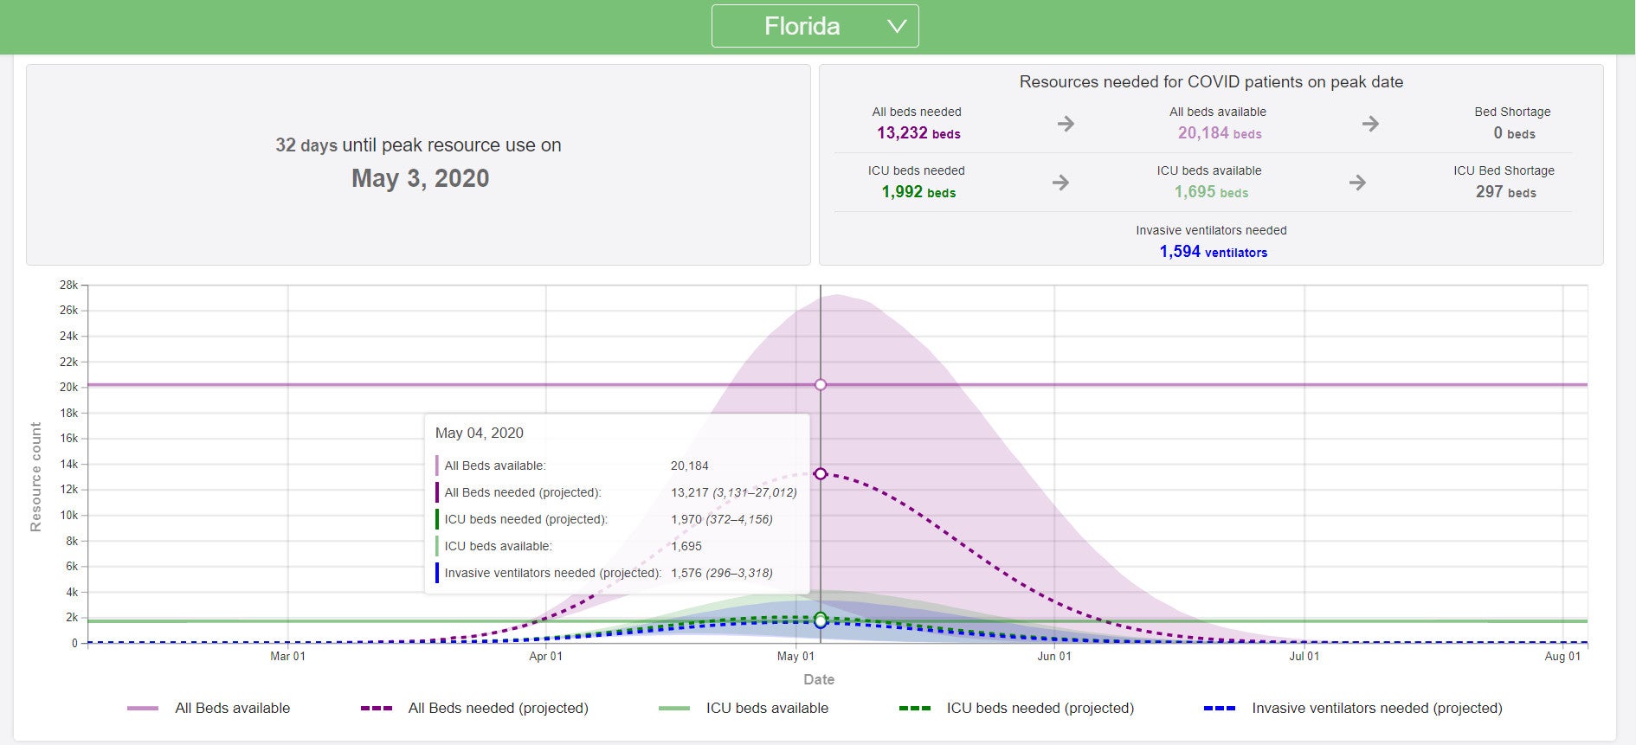Click the arrow after All beds needed
1636x745 pixels.
(1066, 124)
